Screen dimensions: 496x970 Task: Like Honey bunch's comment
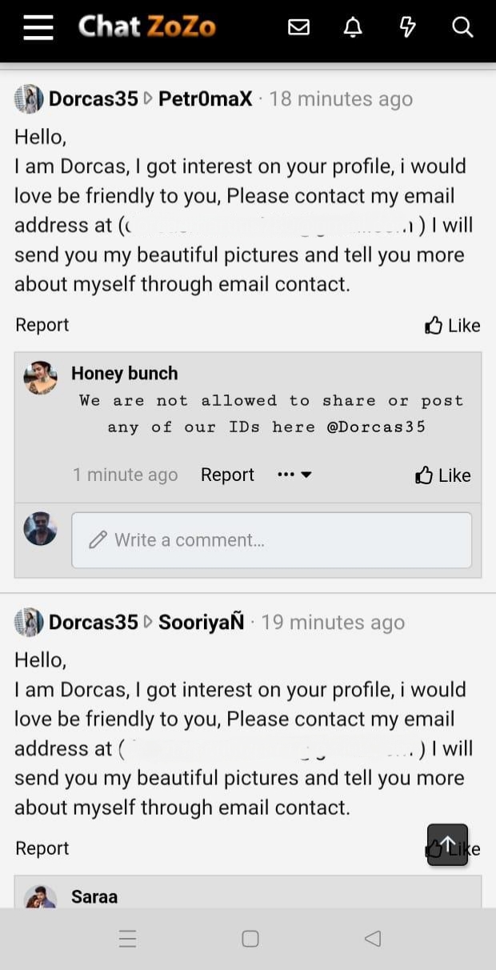click(442, 475)
